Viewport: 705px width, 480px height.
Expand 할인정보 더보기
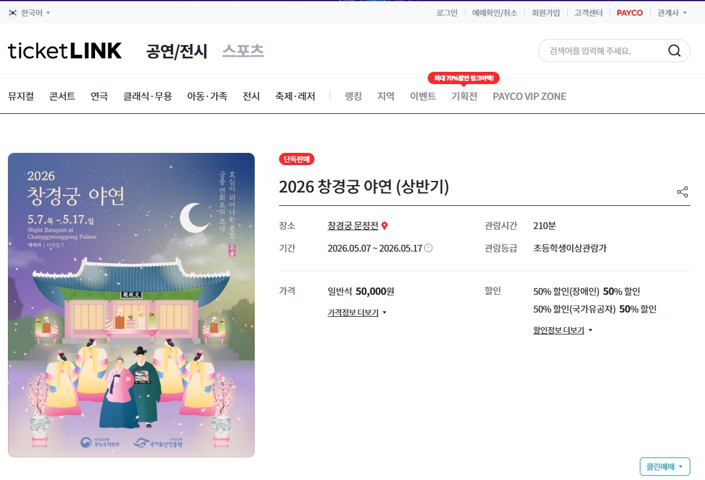pyautogui.click(x=562, y=330)
